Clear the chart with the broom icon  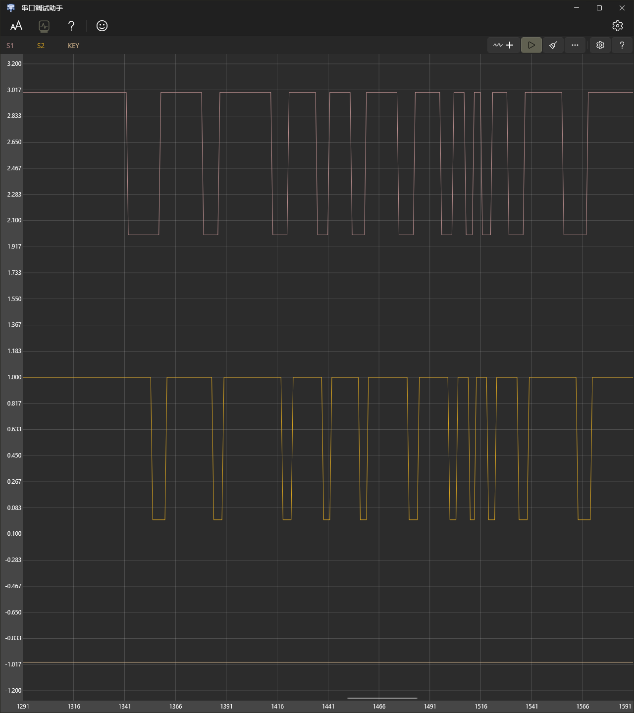pyautogui.click(x=553, y=45)
